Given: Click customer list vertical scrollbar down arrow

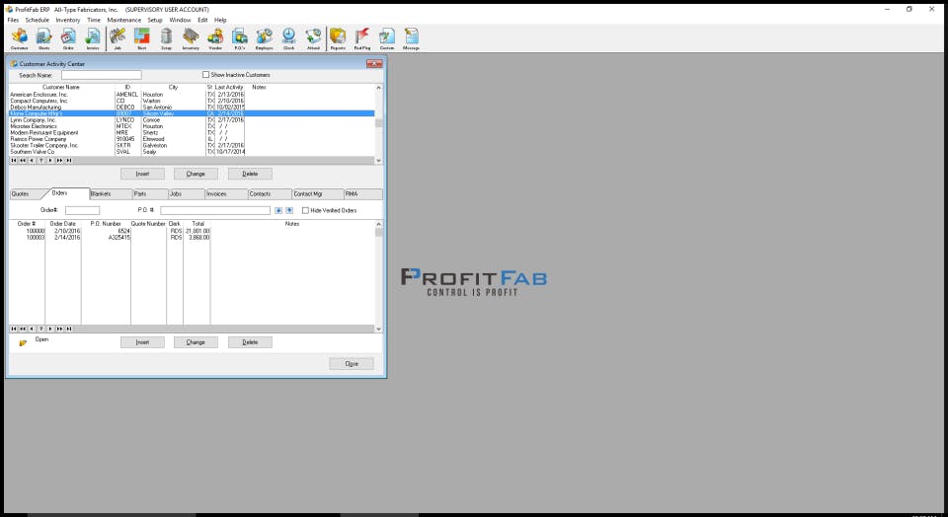Looking at the screenshot, I should (379, 161).
